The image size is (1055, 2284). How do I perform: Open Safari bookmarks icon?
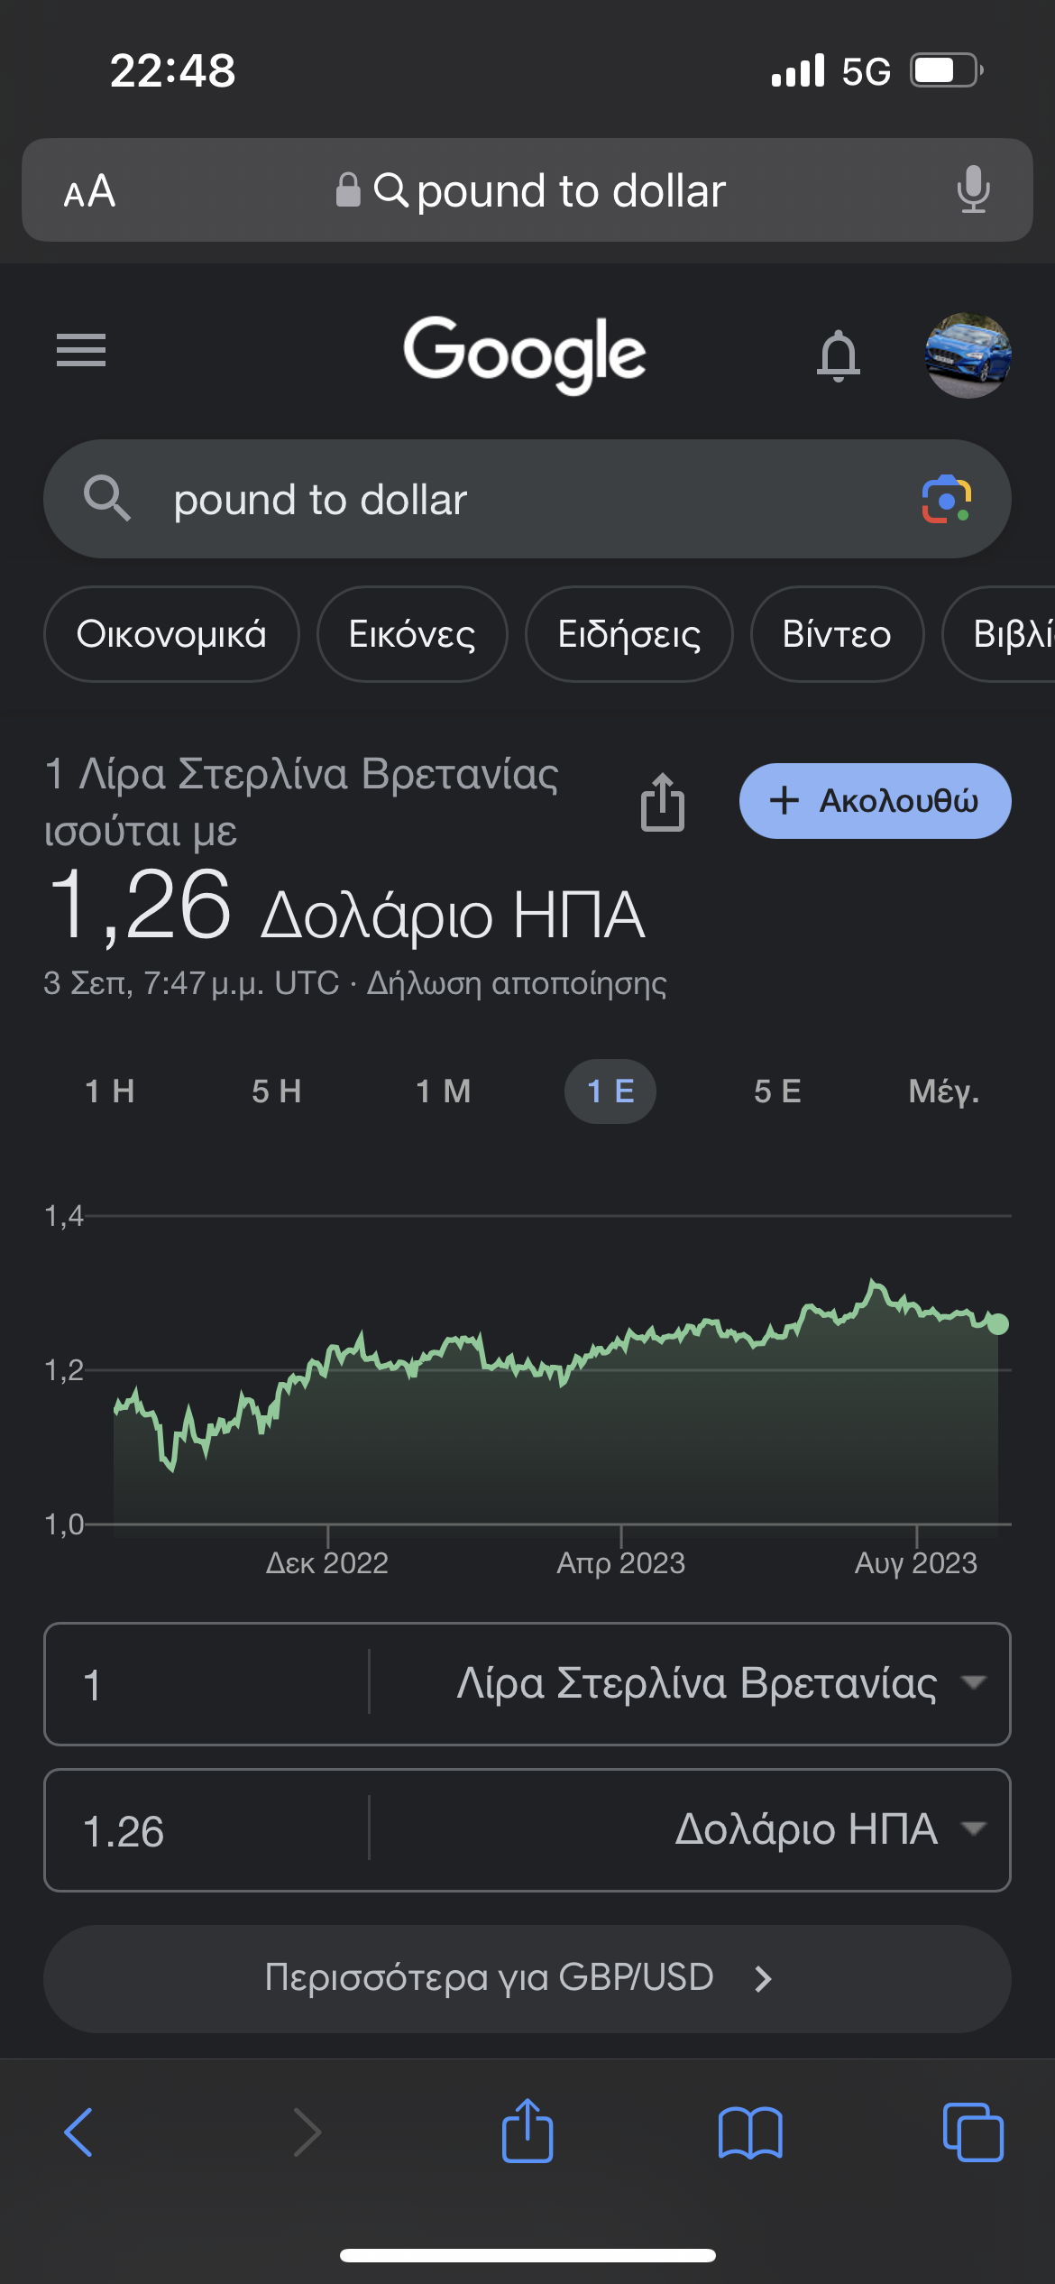(750, 2133)
